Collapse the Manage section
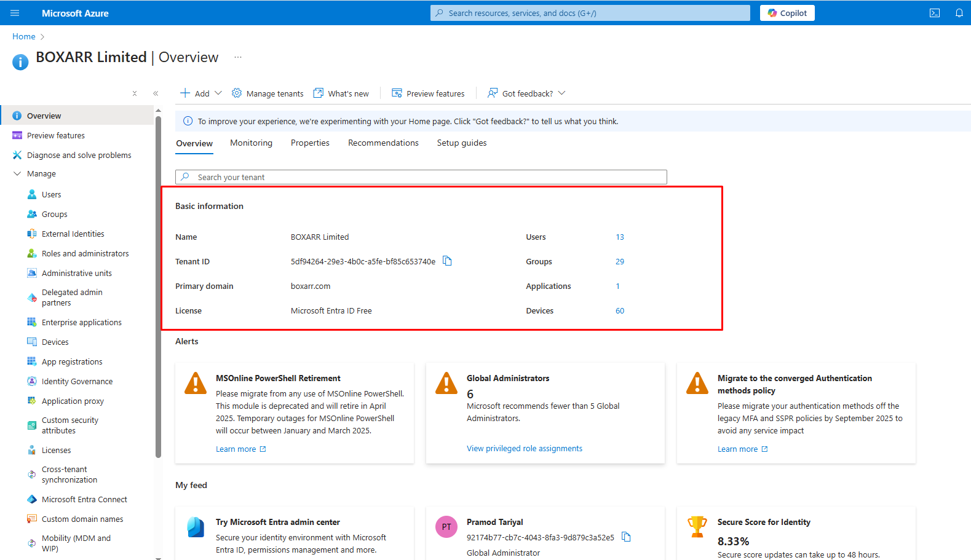The image size is (971, 560). 17,174
